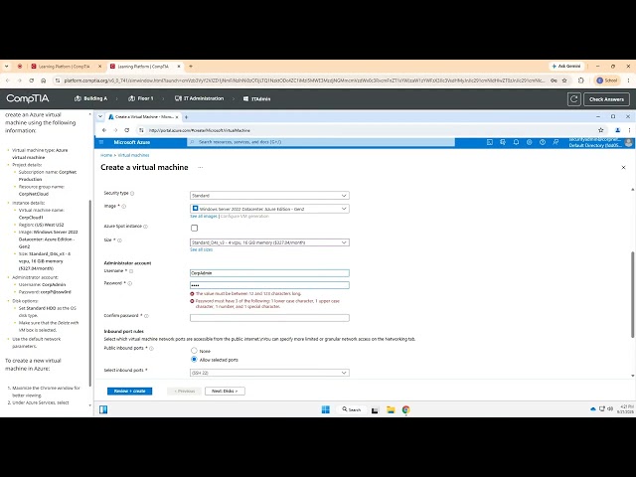This screenshot has width=636, height=477.
Task: Click the Username input field
Action: click(x=269, y=273)
